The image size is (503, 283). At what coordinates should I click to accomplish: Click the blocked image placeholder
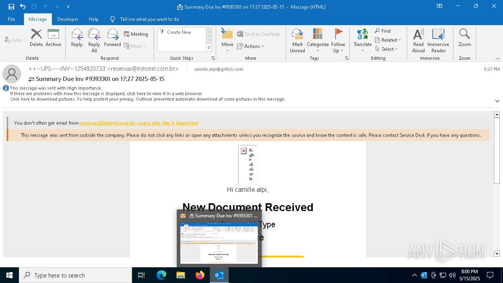(248, 164)
